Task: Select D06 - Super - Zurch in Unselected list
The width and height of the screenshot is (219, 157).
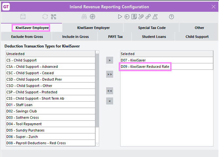Action: 22,137
